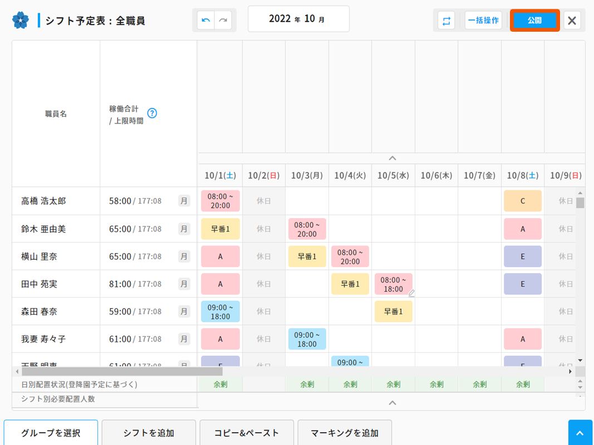This screenshot has width=594, height=445.
Task: Select the グループを選択 tab
Action: [51, 433]
